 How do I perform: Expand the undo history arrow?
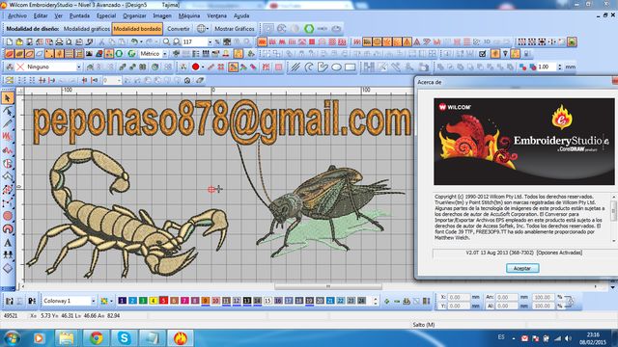point(141,41)
